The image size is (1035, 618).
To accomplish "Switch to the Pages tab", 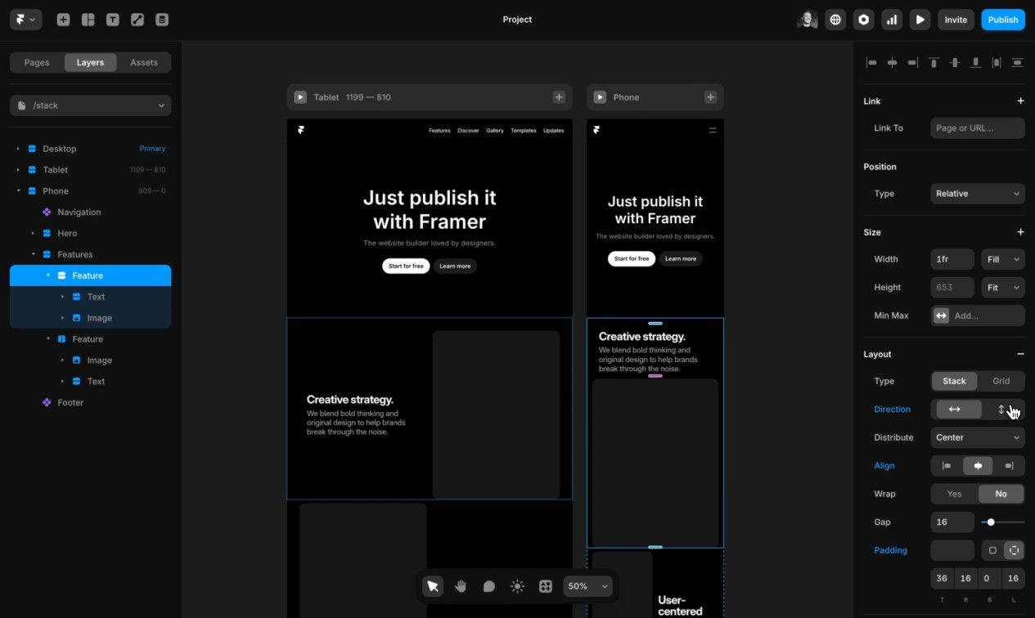I will [x=36, y=62].
